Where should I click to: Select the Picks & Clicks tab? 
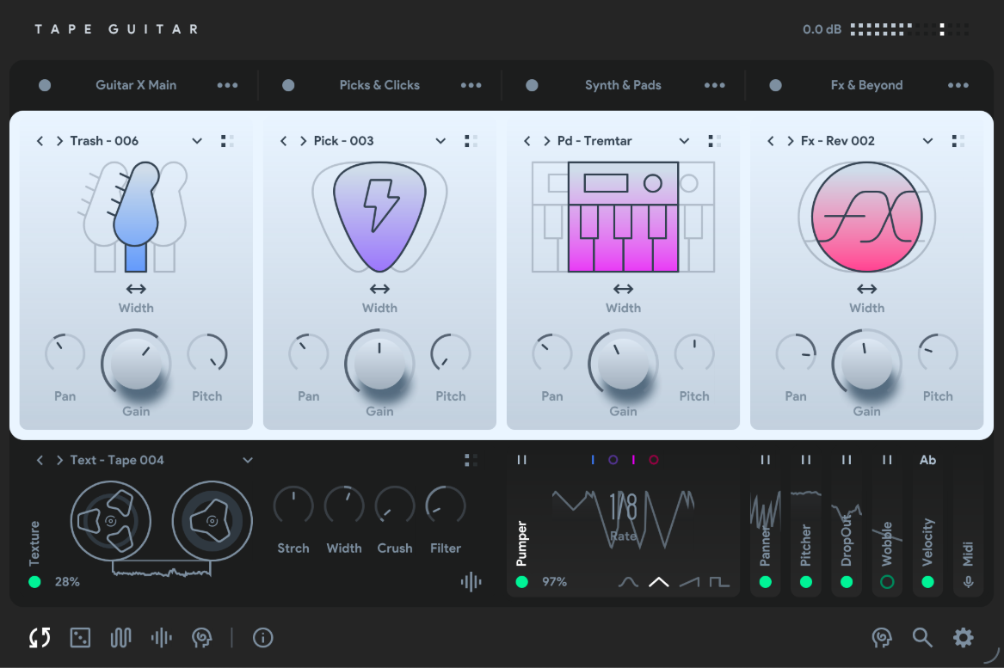(x=379, y=85)
